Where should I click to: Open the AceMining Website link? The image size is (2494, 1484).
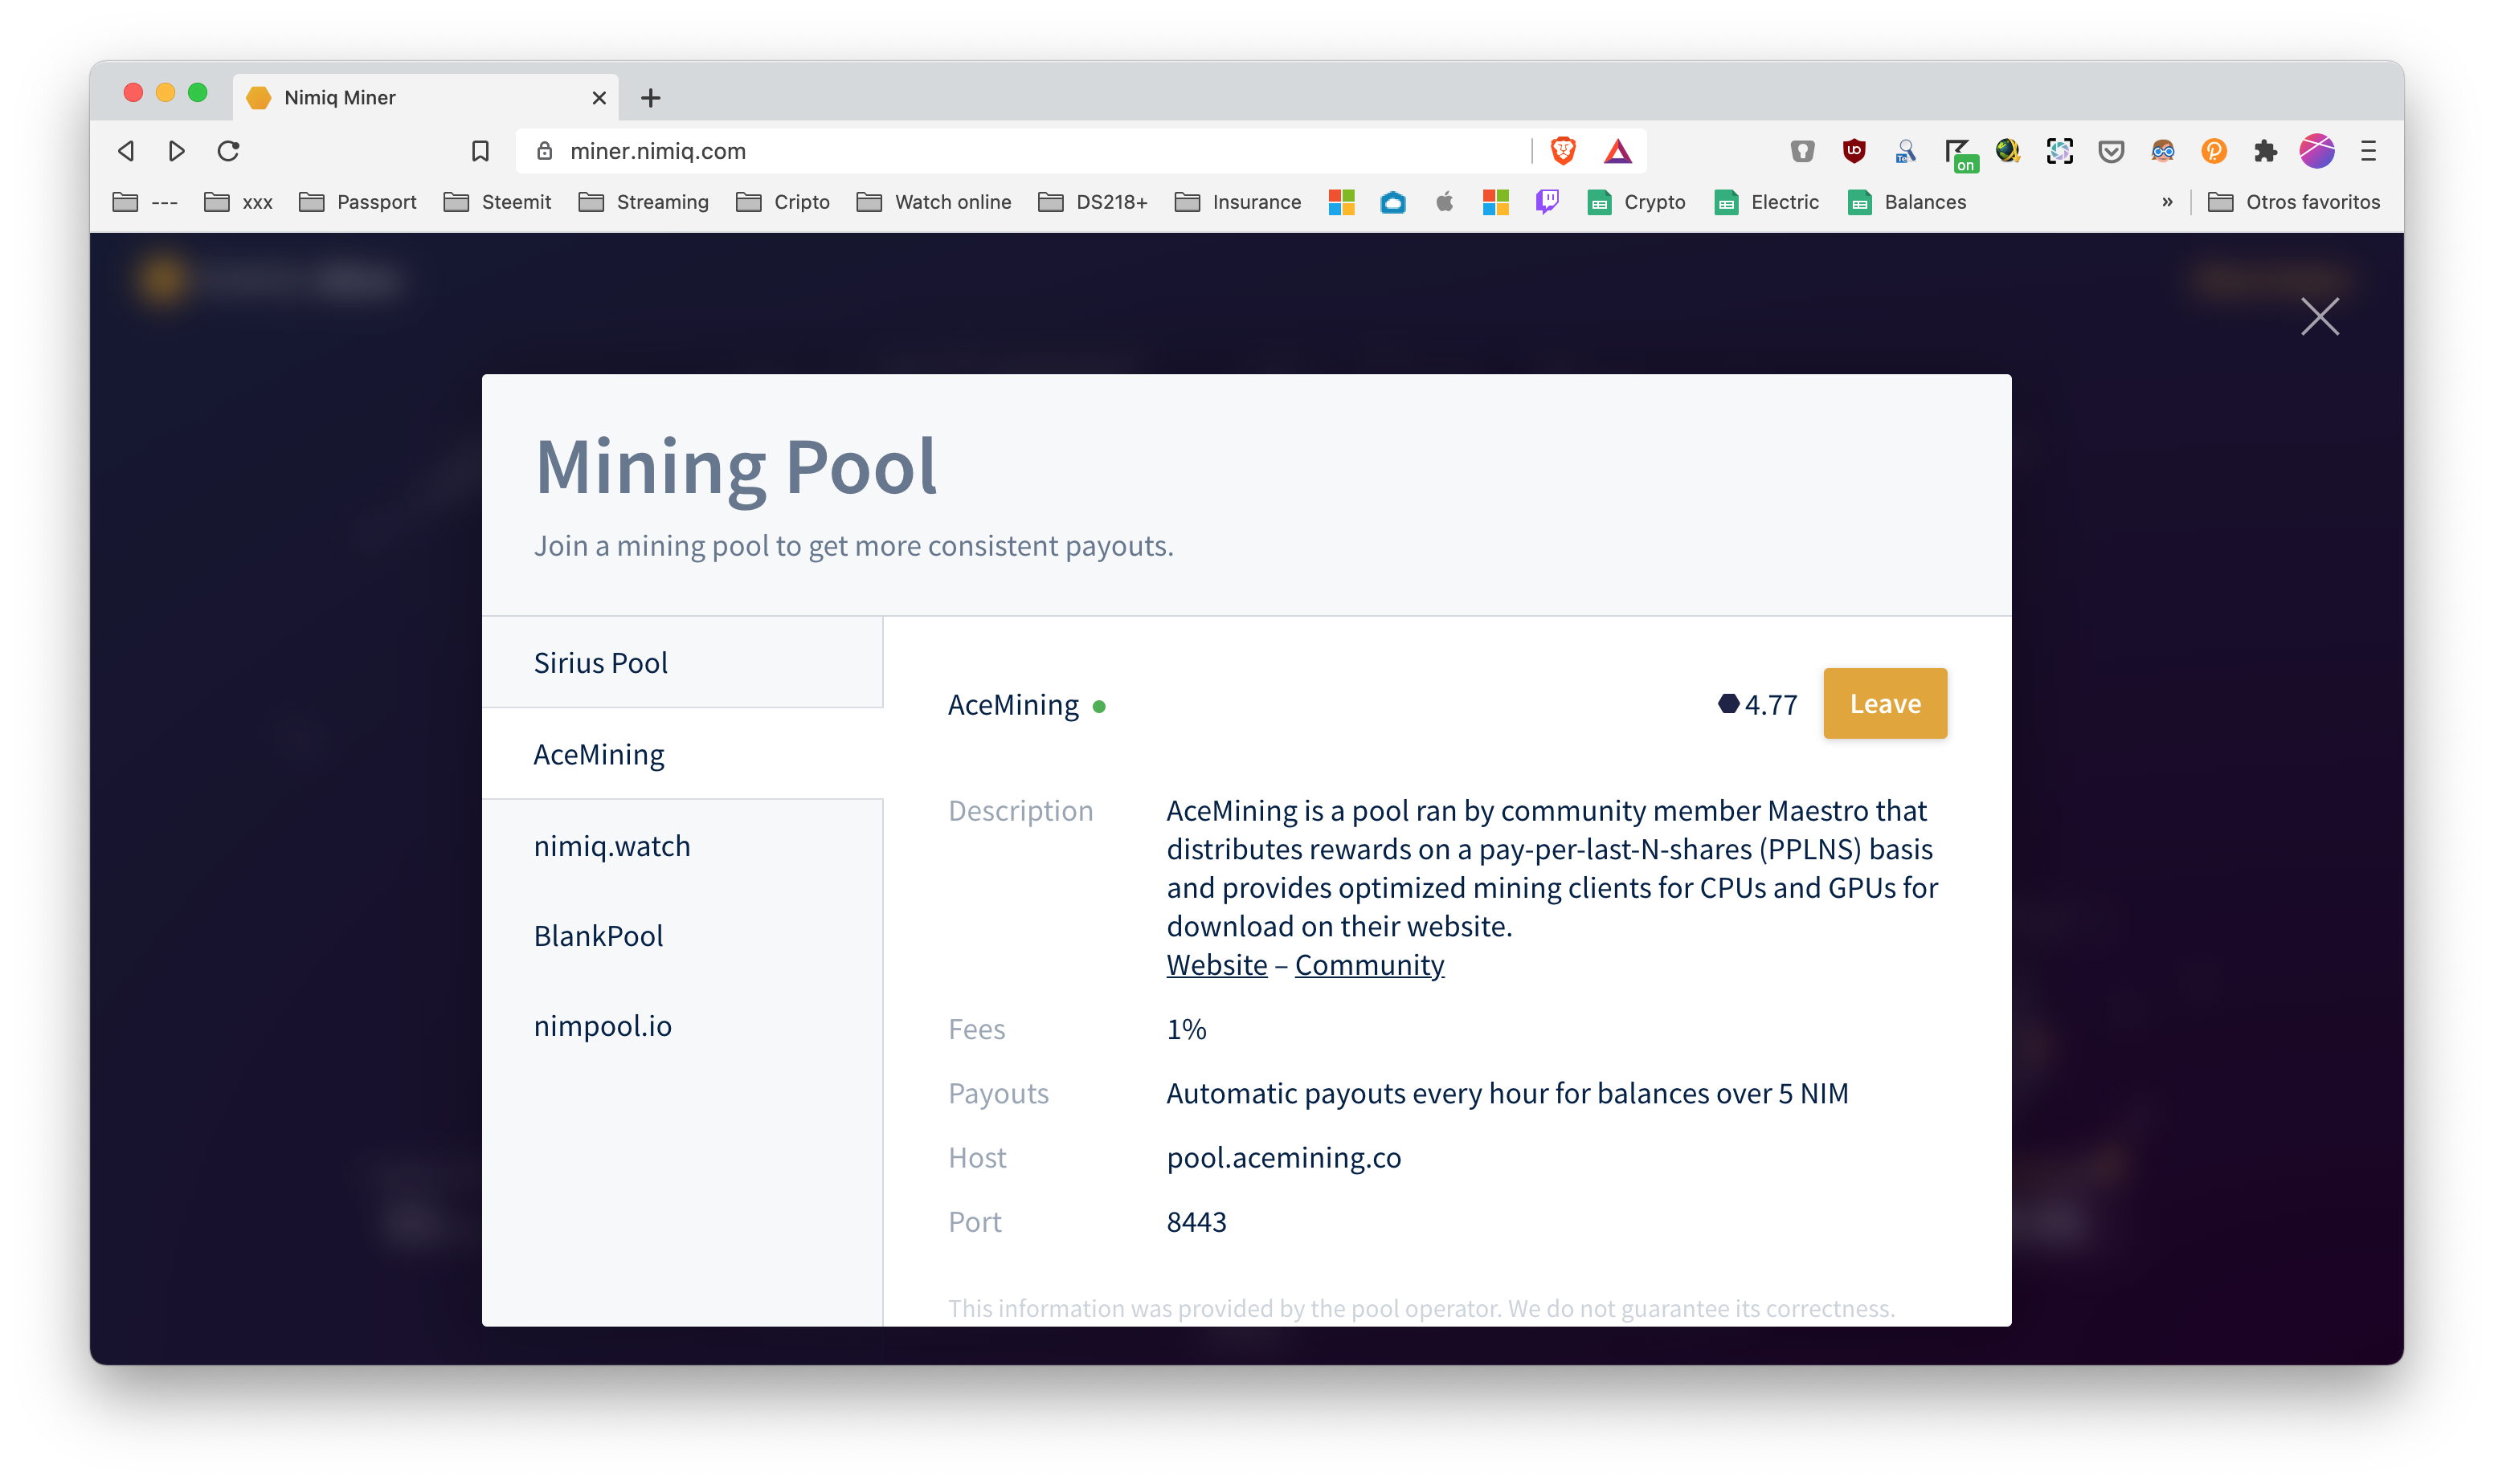point(1216,965)
